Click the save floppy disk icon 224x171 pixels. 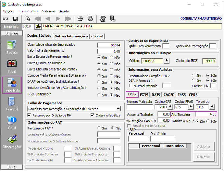coord(15,19)
